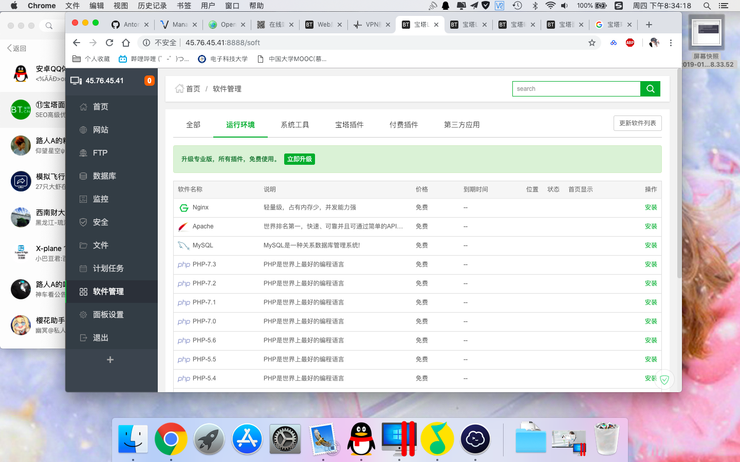Viewport: 740px width, 462px height.
Task: Click the green search magnifier button
Action: 650,89
